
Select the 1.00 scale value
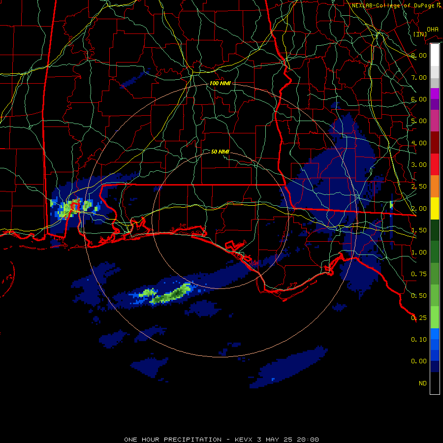(419, 253)
